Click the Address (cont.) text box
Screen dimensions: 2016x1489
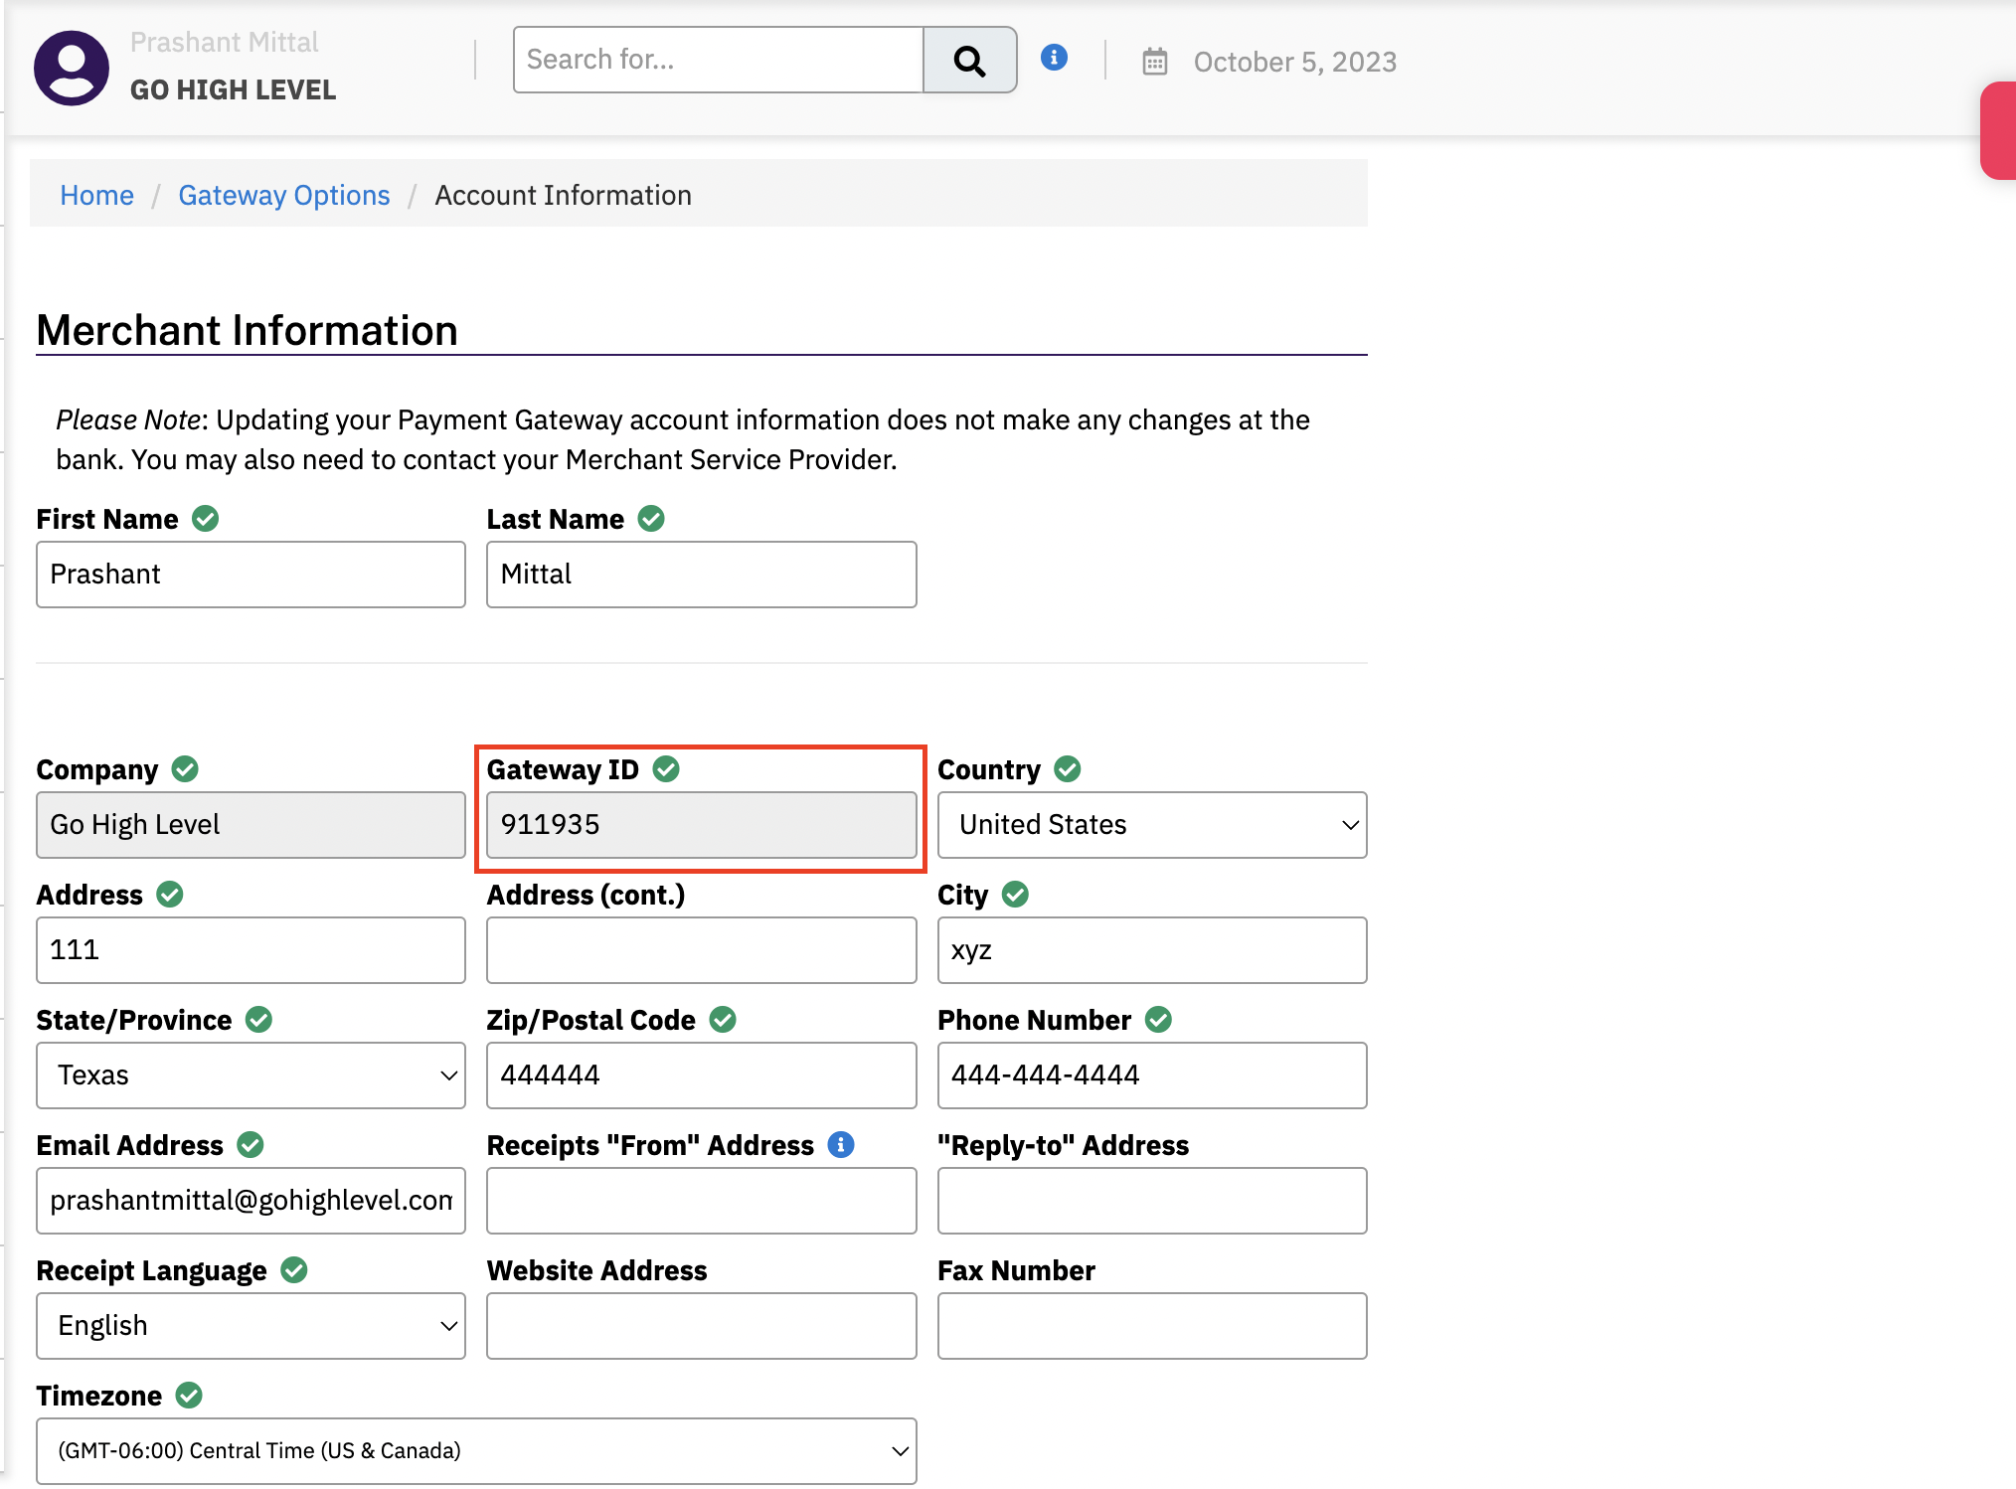click(x=701, y=950)
